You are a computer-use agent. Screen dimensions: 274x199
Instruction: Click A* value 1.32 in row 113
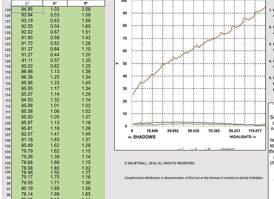[55, 100]
